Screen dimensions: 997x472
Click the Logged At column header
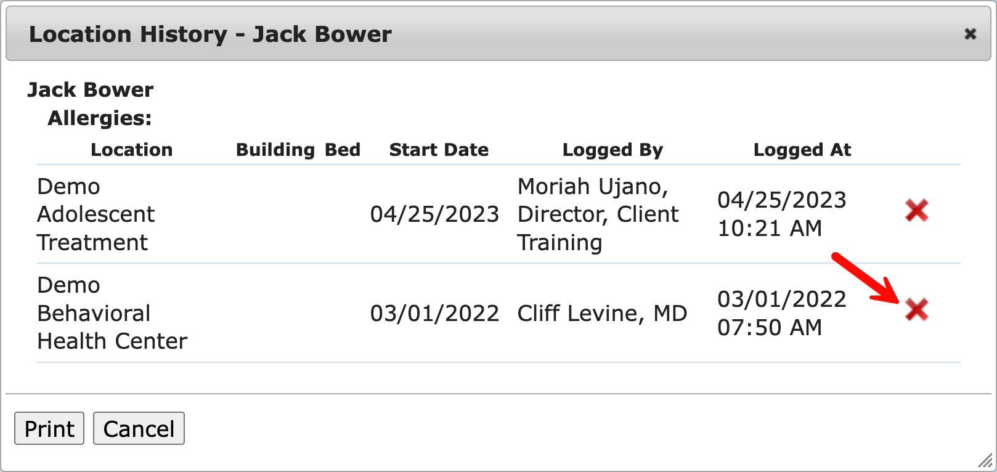(802, 150)
